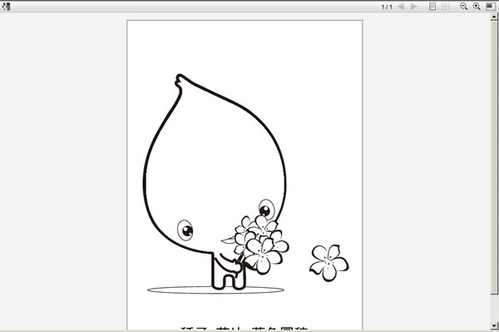499x332 pixels.
Task: Switch to multi-page thumbnail grid view
Action: tap(445, 7)
